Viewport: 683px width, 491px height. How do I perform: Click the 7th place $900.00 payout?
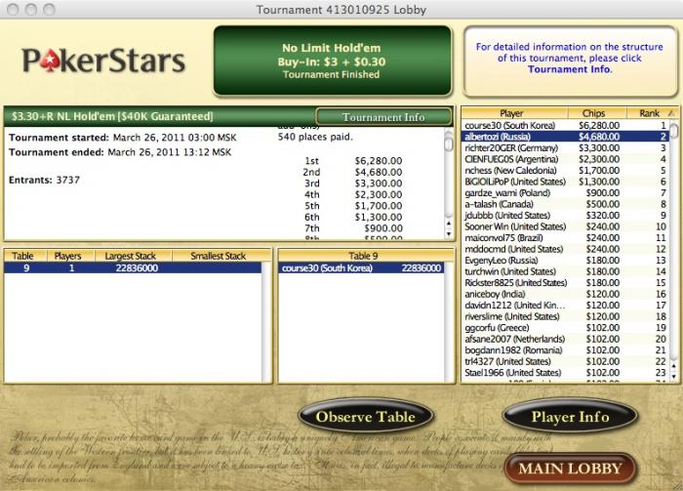383,228
